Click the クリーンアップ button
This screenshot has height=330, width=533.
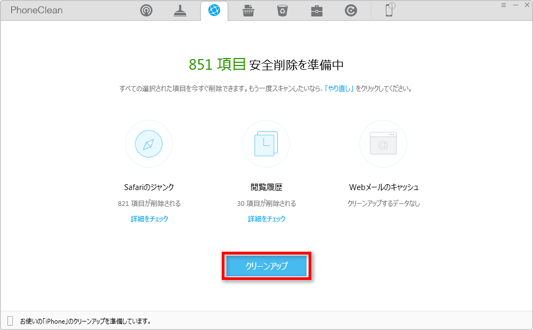click(x=266, y=266)
